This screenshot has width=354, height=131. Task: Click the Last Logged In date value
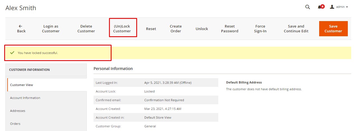tap(168, 83)
